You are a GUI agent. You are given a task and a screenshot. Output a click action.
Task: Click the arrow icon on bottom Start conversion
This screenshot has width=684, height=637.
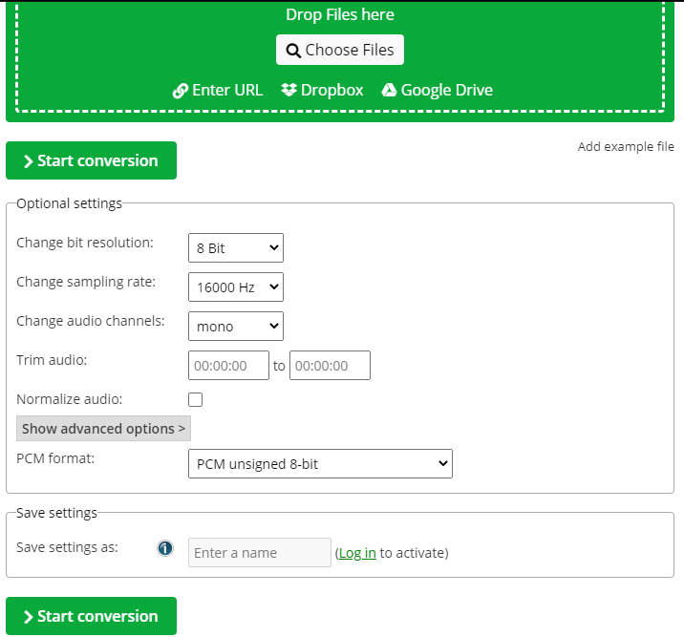pos(29,617)
